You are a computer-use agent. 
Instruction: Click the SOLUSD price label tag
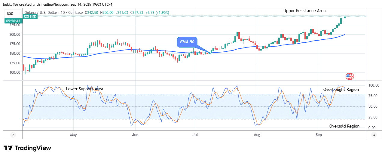pos(30,17)
